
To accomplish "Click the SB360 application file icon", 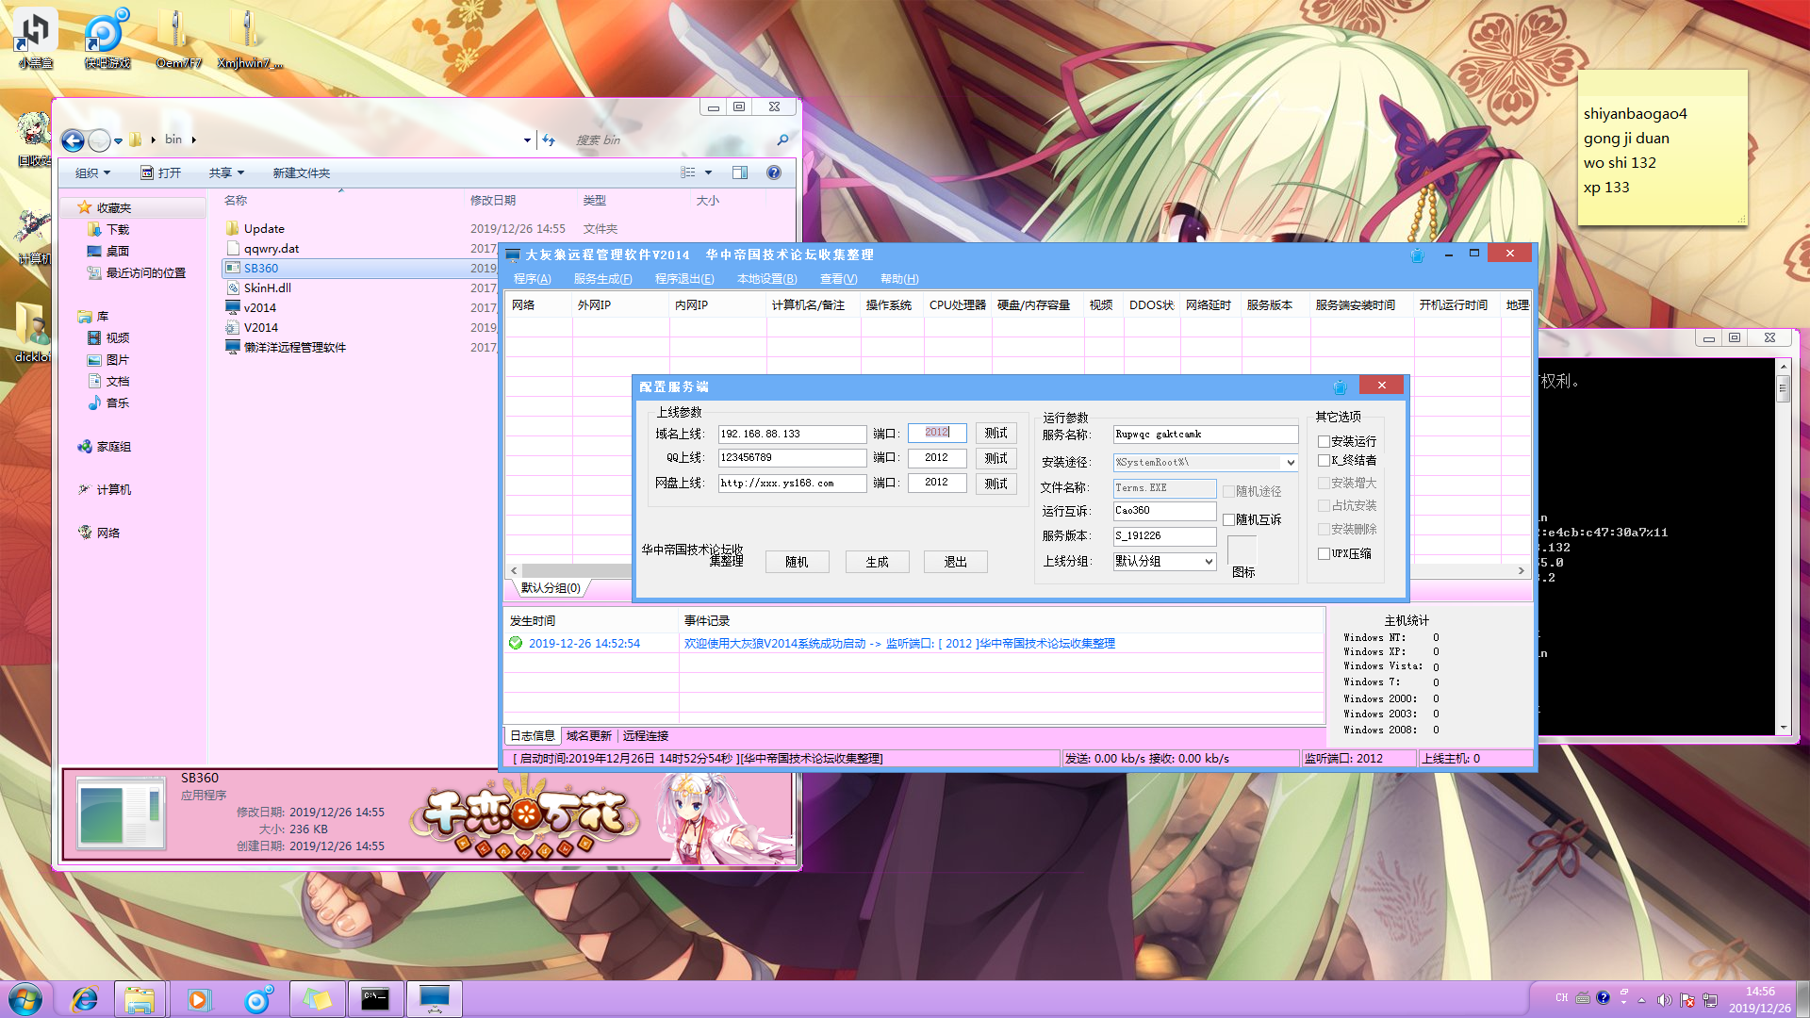I will [232, 269].
